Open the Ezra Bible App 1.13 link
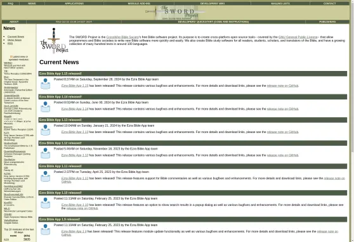This screenshot has height=242, width=354. (x=75, y=132)
